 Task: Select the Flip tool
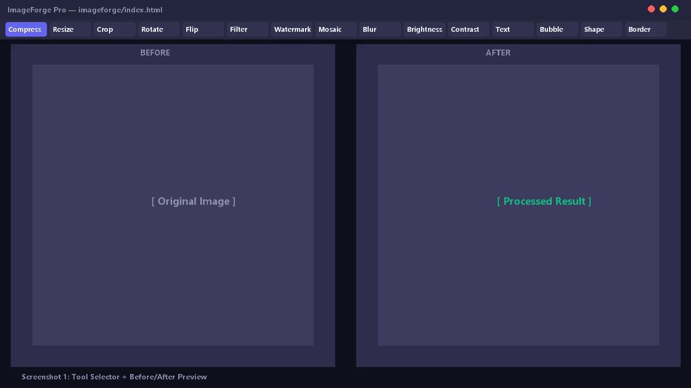[203, 29]
